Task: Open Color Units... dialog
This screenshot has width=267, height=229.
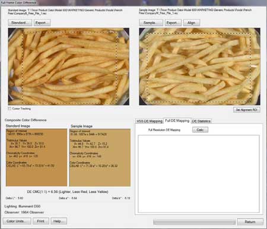Action: 17,221
